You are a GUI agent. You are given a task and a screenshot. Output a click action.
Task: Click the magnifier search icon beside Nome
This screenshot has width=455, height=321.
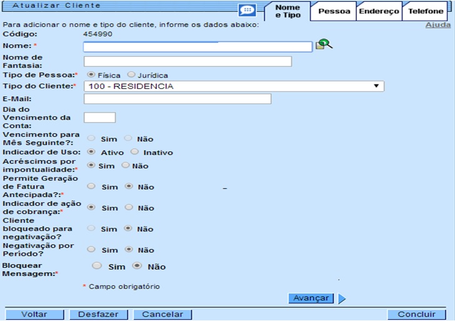(324, 44)
